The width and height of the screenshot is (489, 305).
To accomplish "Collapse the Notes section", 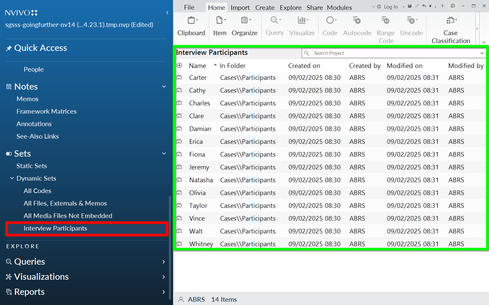I will [164, 87].
